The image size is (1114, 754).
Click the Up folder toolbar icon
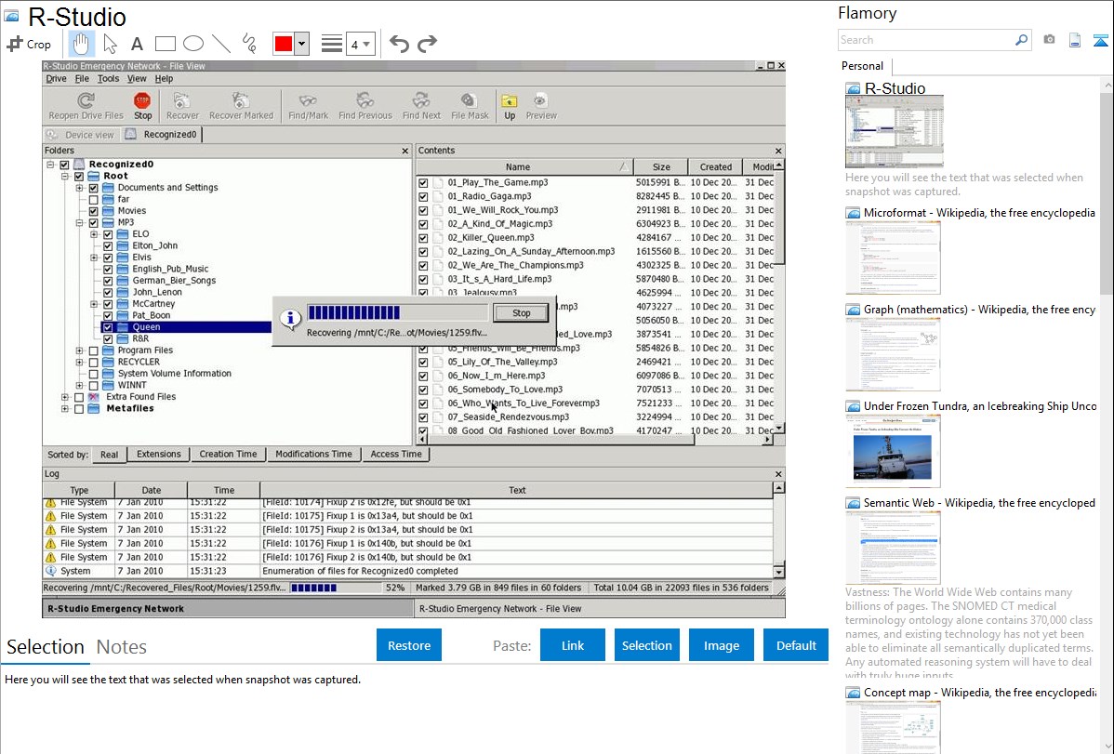coord(510,107)
